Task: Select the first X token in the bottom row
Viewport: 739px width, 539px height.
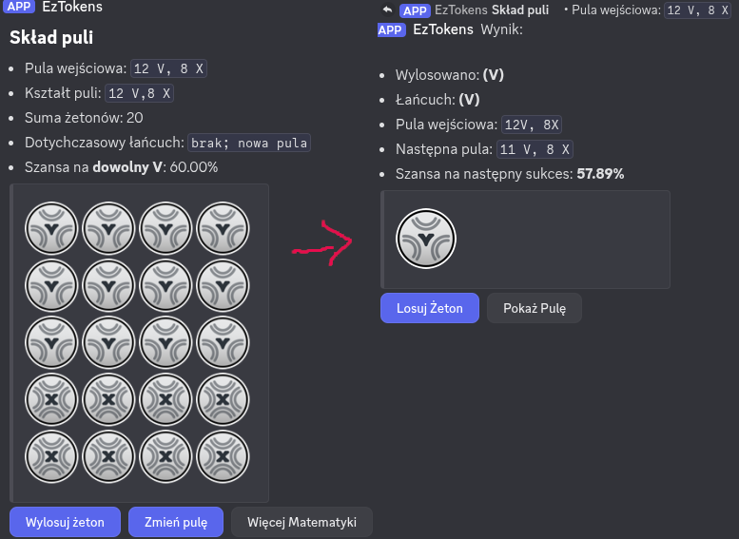Action: point(50,456)
